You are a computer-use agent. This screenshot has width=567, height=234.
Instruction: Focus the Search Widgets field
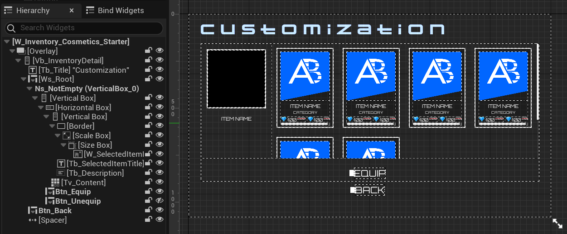84,28
